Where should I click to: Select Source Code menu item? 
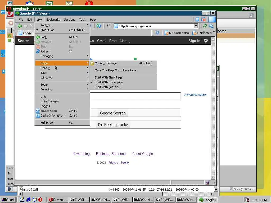(62, 111)
